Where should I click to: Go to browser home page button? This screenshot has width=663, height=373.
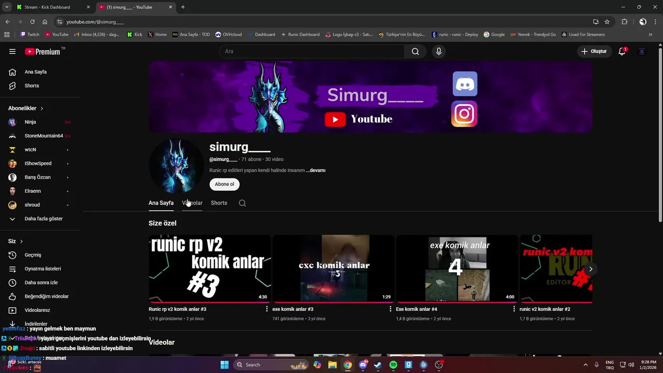point(45,22)
